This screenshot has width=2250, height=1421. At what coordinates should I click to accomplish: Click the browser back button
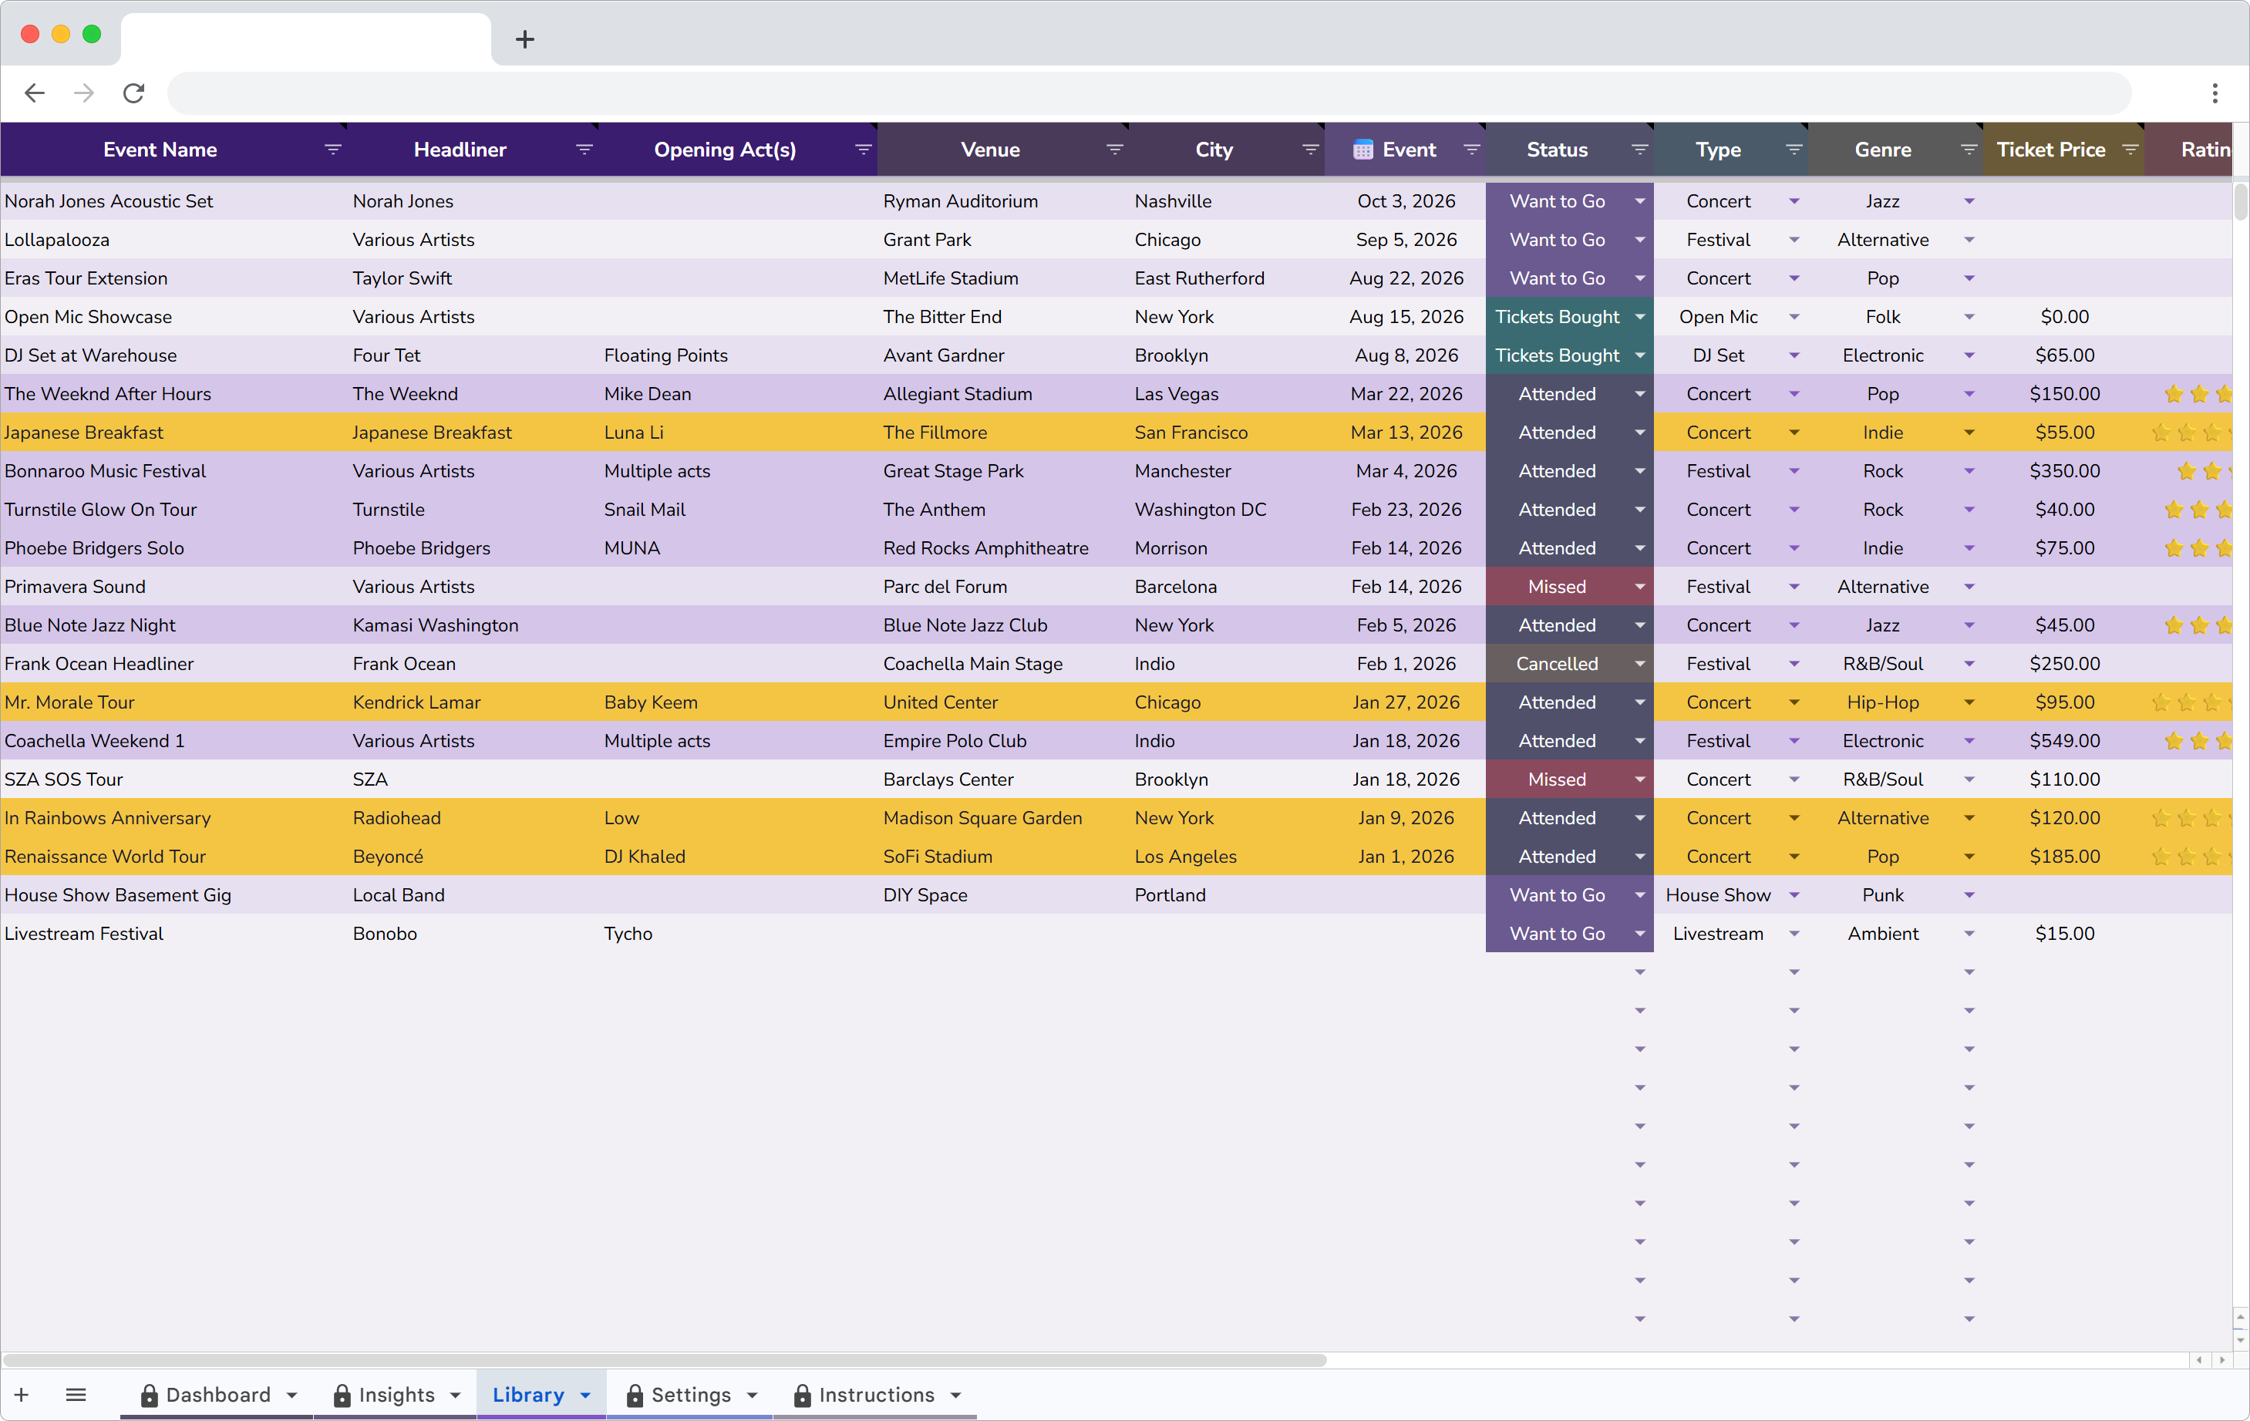pos(35,93)
